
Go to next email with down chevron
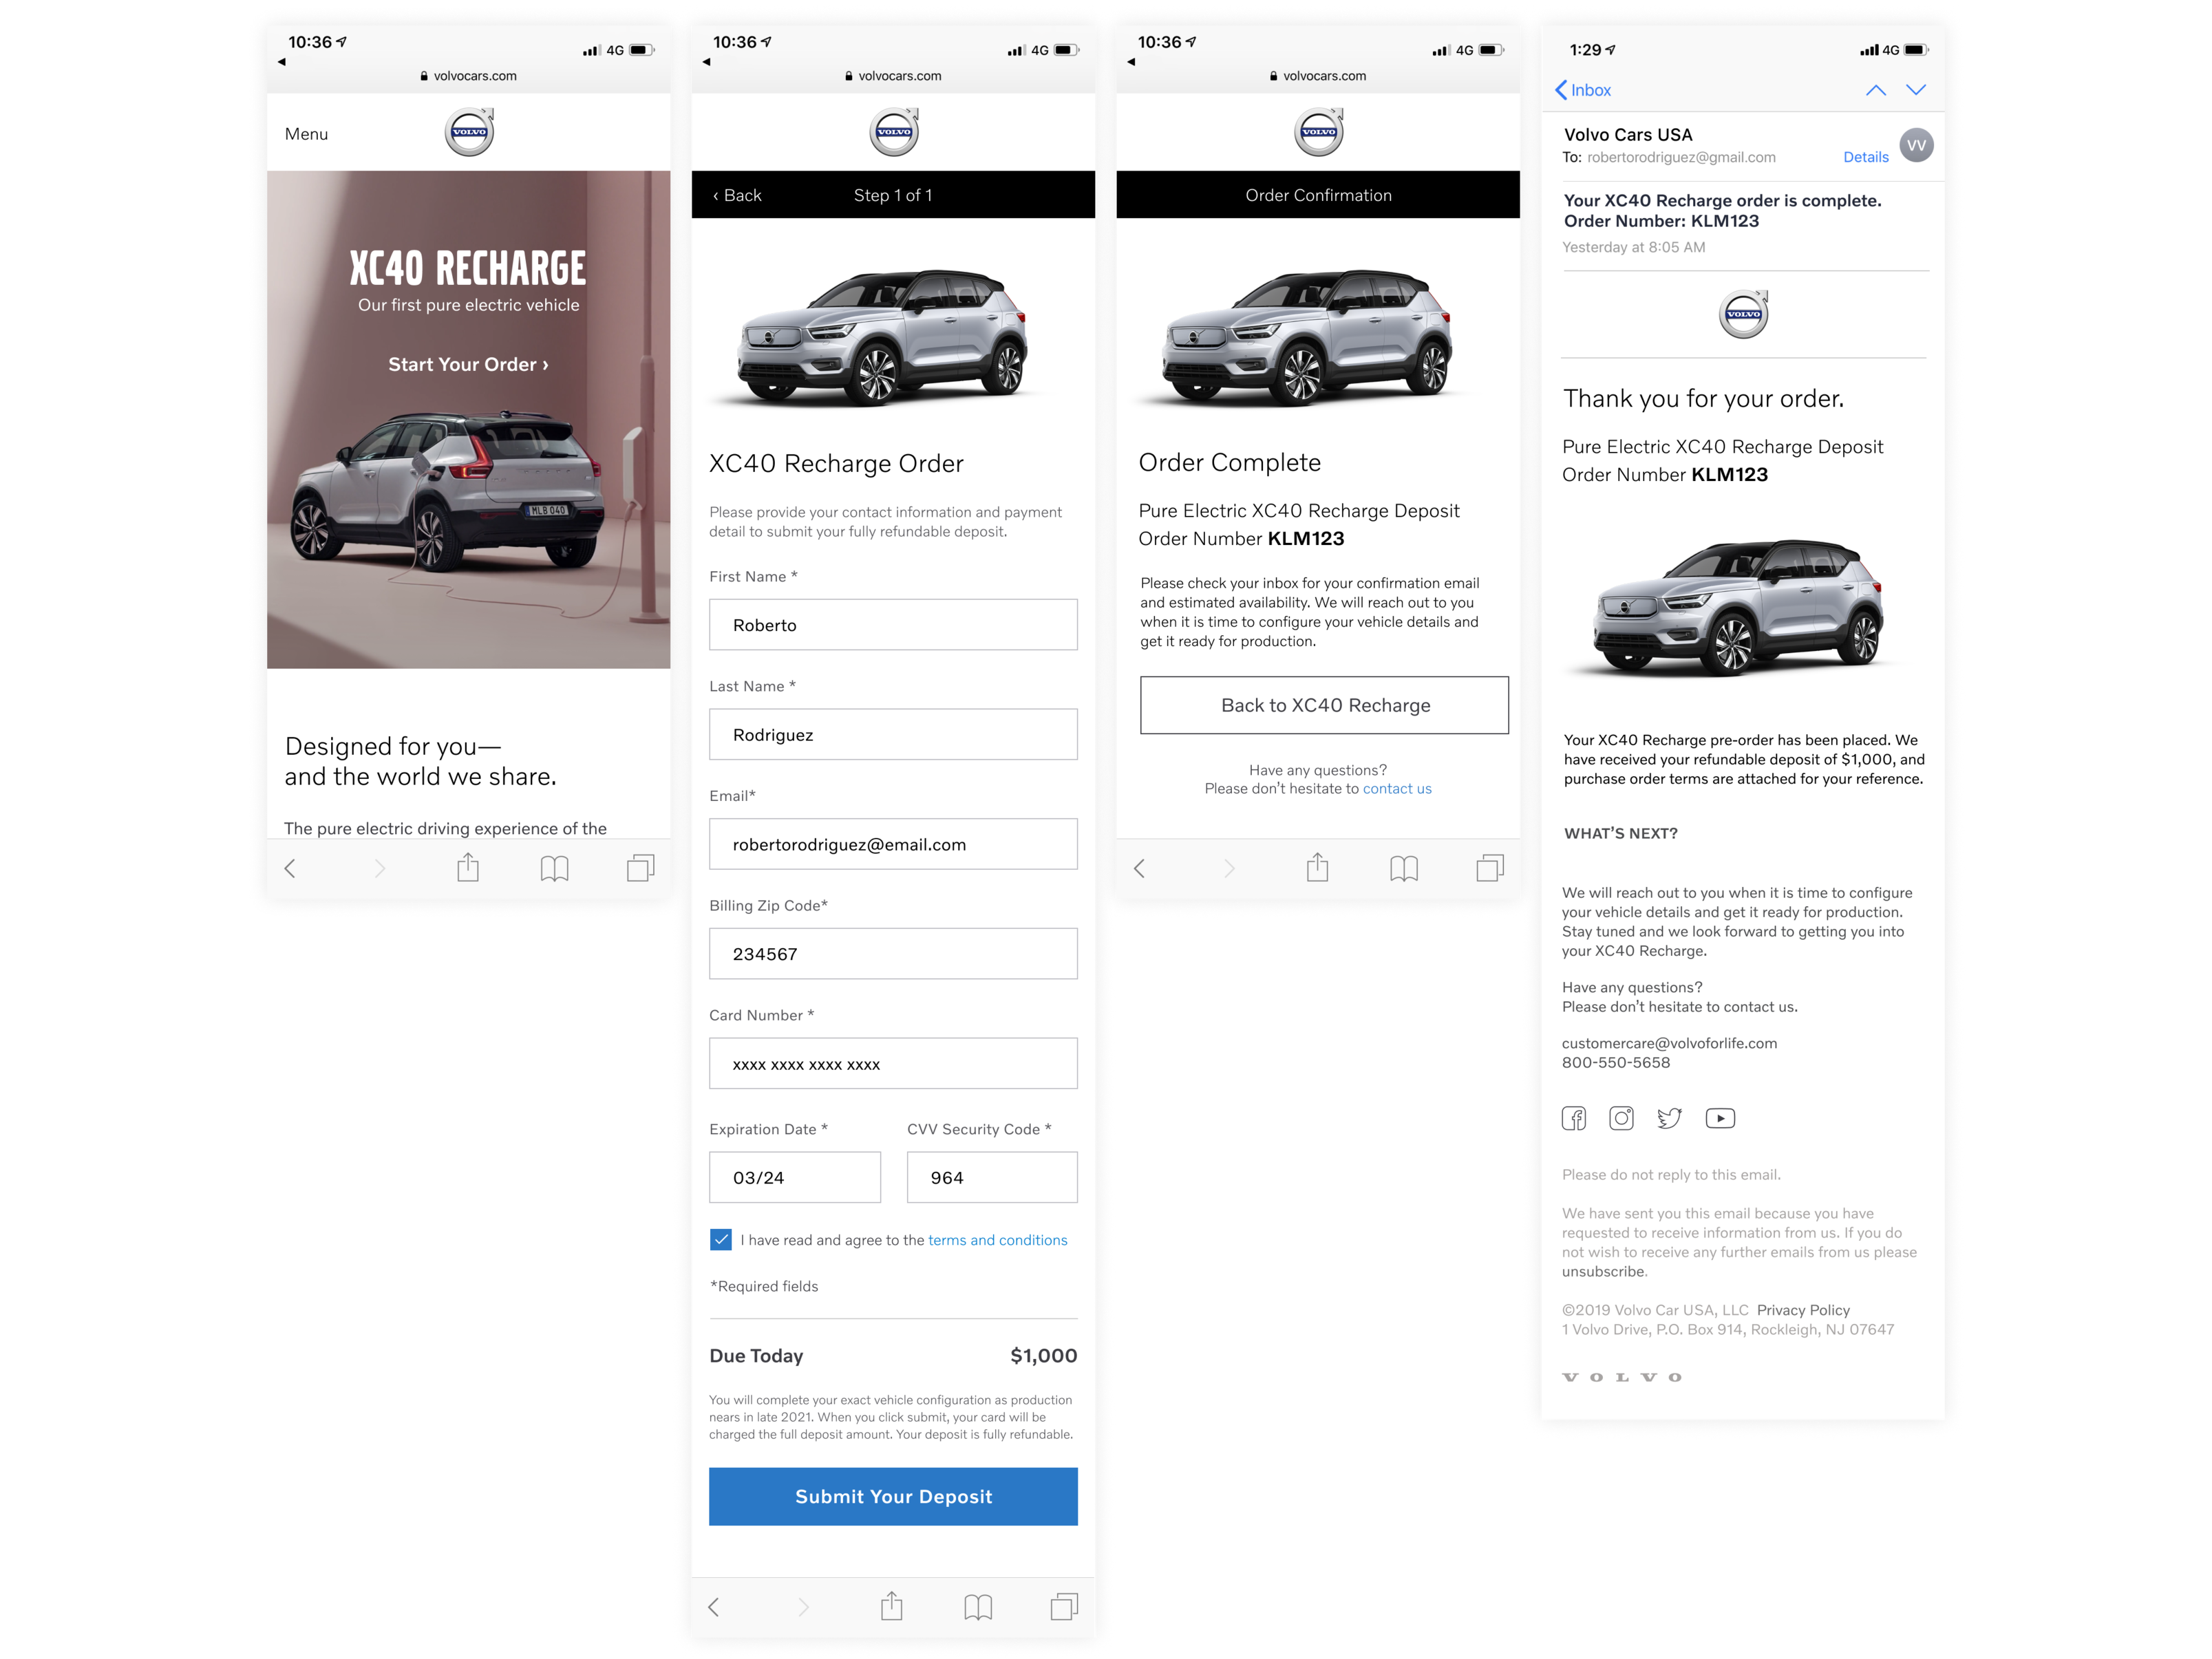click(1916, 90)
